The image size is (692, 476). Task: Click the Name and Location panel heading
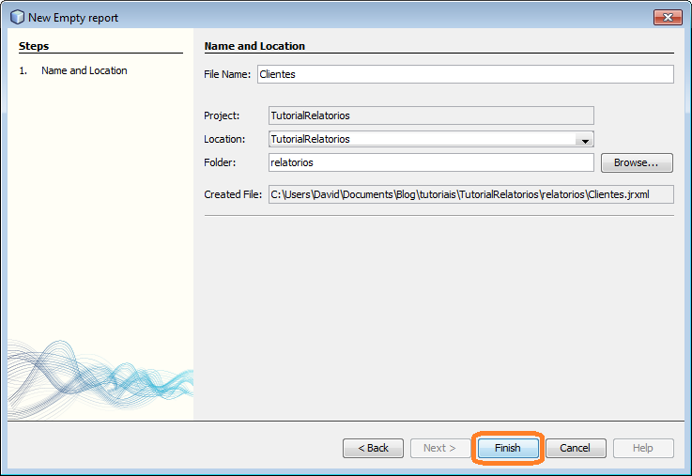click(254, 46)
